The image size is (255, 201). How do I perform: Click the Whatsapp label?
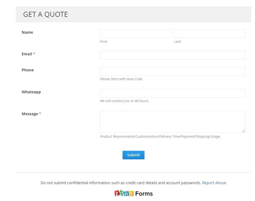coord(31,92)
